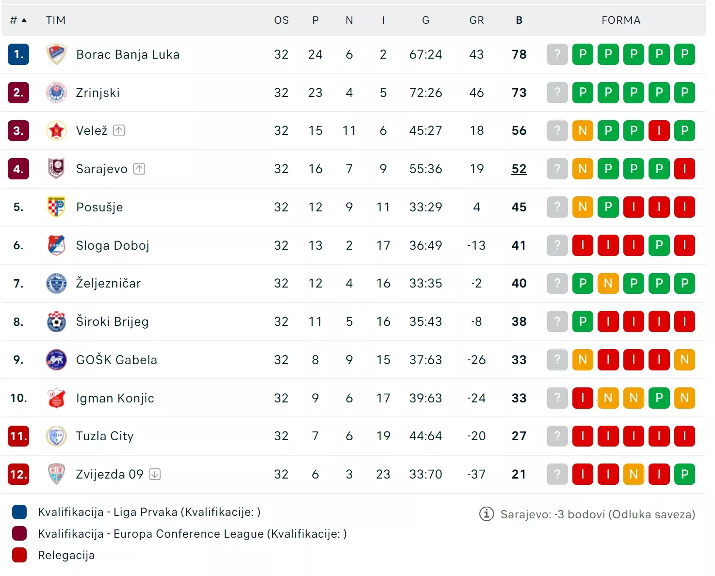Click the Zrinjski team logo

click(56, 93)
